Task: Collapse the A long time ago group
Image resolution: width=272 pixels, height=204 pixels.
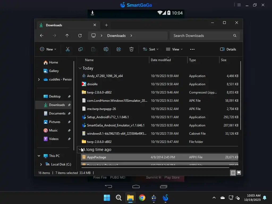Action: (x=80, y=149)
